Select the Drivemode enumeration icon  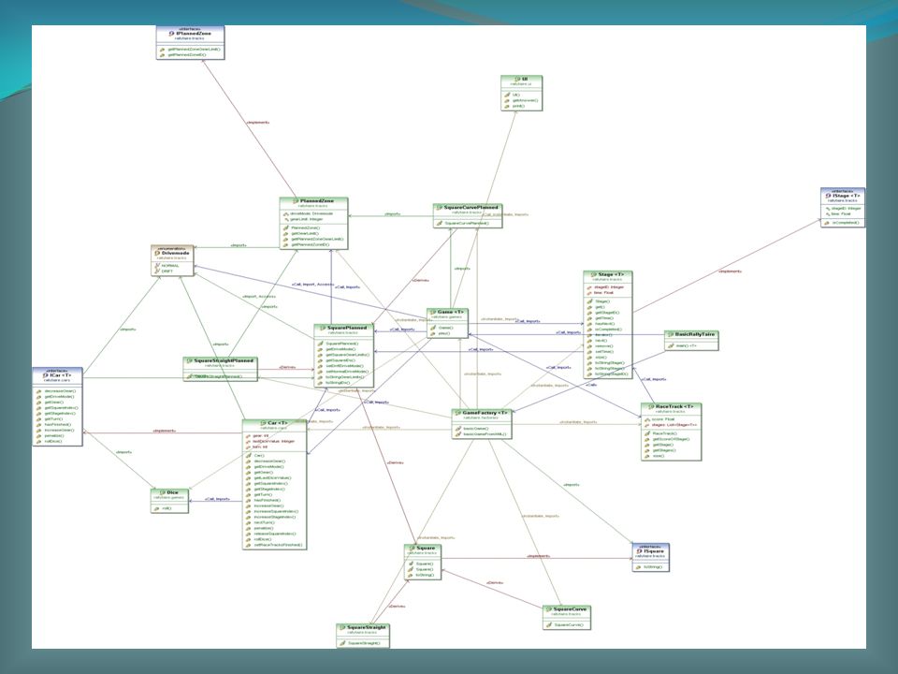(x=157, y=253)
